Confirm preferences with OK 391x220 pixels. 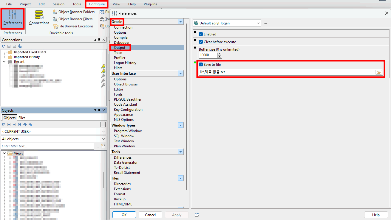tap(124, 215)
